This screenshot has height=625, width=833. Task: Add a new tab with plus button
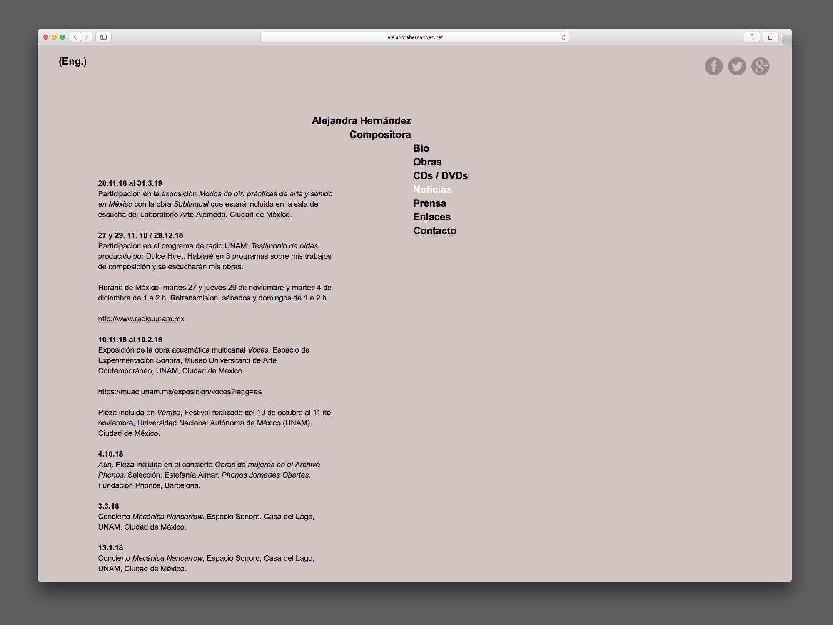click(787, 40)
